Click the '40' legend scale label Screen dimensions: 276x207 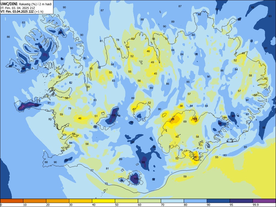tap(94, 205)
